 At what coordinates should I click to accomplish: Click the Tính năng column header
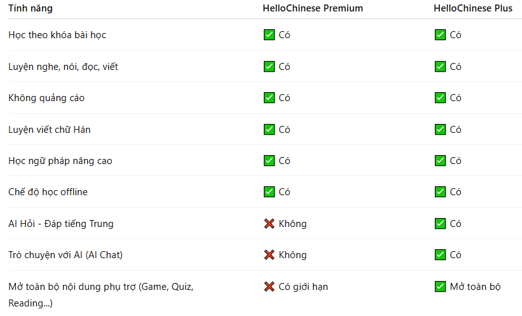[31, 8]
